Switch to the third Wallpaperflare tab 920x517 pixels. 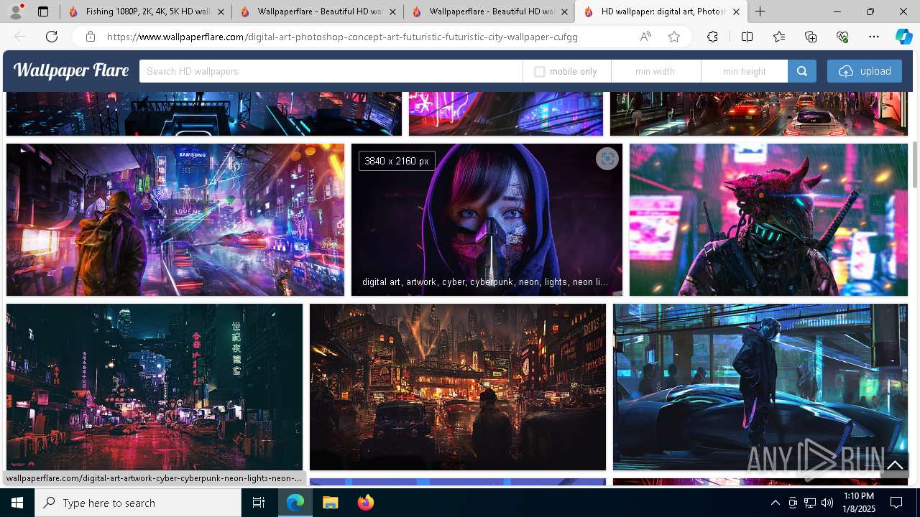pos(489,11)
